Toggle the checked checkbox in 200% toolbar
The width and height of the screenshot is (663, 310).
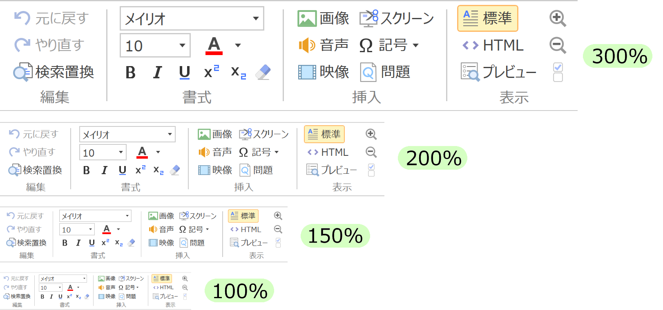(371, 167)
